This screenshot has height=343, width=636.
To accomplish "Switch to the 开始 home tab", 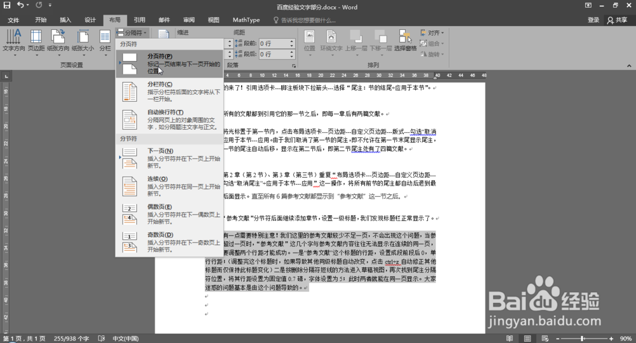I will pos(41,20).
